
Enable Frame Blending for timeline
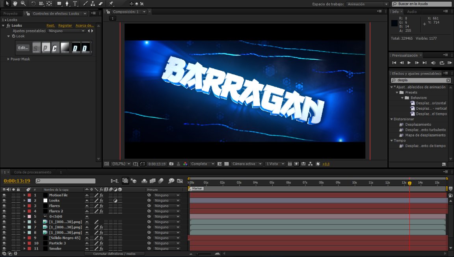point(153,181)
